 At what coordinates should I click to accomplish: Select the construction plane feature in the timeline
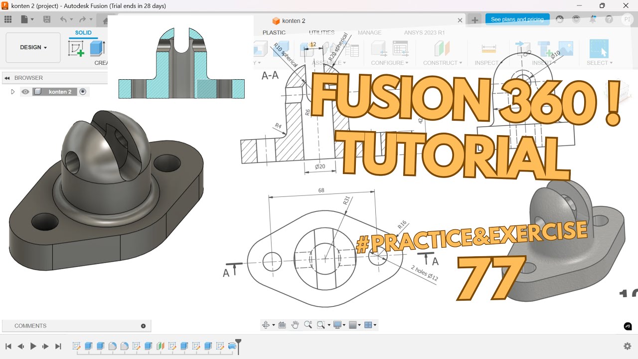160,346
